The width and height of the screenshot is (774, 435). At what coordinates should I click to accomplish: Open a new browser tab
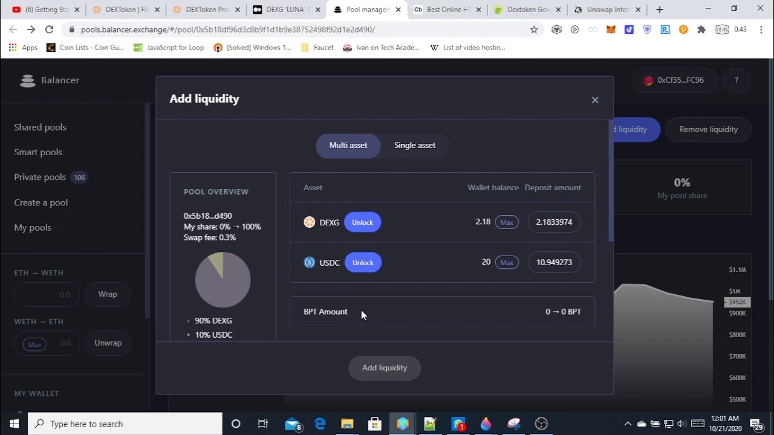pyautogui.click(x=660, y=10)
